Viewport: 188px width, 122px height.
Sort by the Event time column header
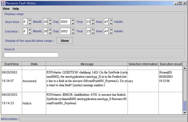coord(12,64)
